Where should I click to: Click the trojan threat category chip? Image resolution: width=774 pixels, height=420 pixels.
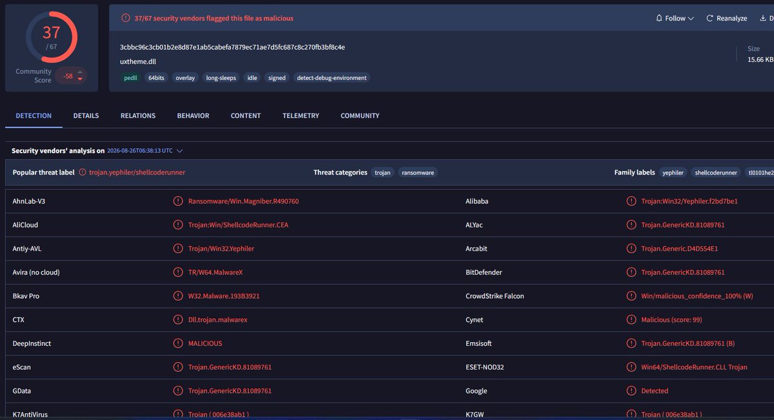point(382,173)
